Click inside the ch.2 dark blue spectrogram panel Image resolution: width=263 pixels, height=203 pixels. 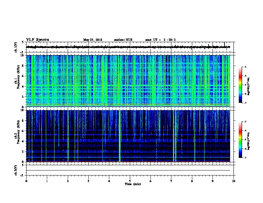click(x=128, y=136)
